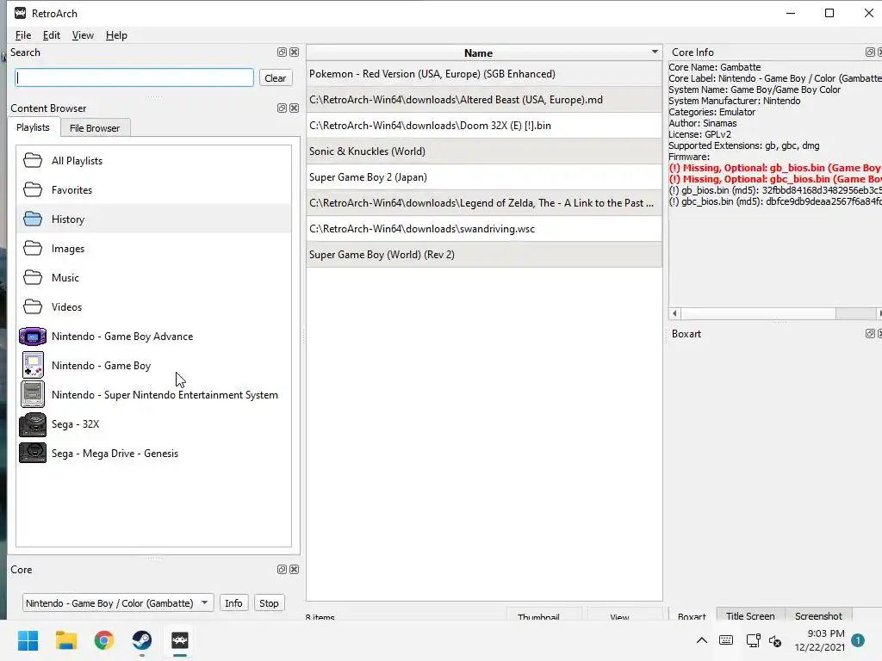The height and width of the screenshot is (661, 882).
Task: Open the File menu
Action: (x=23, y=34)
